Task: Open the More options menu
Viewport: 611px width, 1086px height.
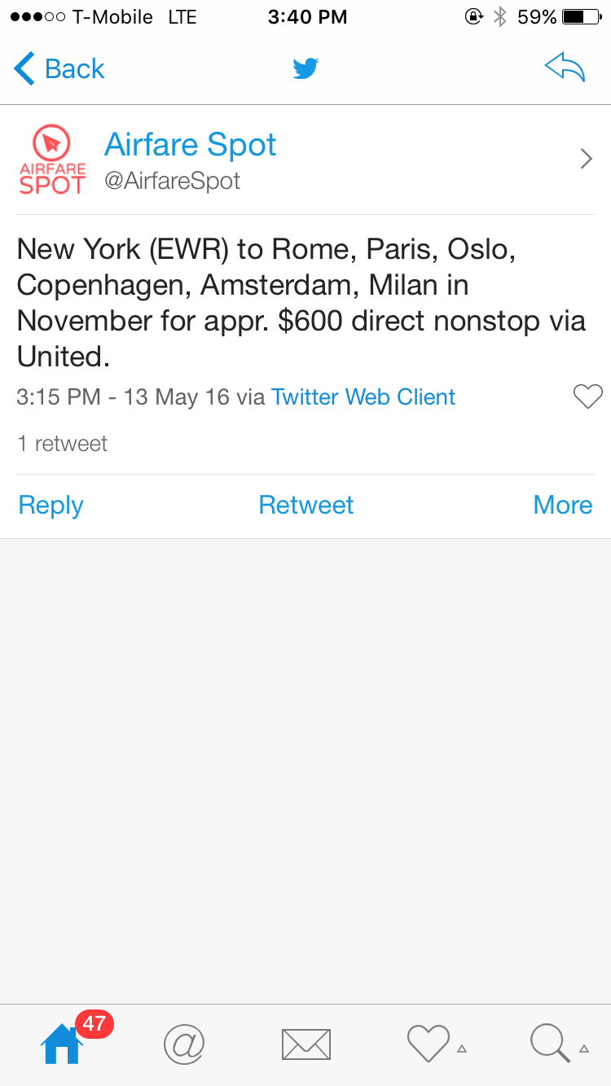Action: click(562, 505)
